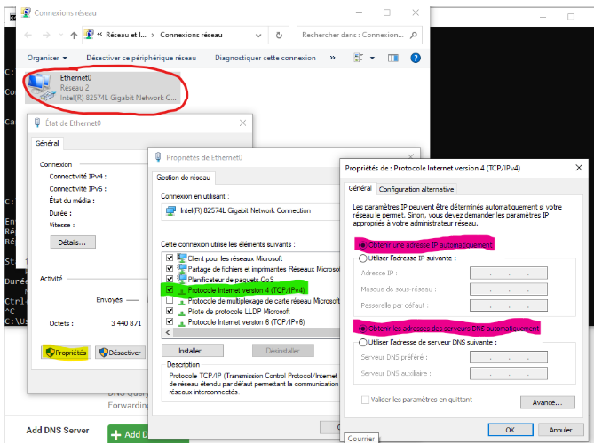
Task: Click the refresh button beside address bar
Action: click(x=279, y=36)
